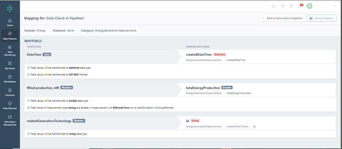Open Data Retrieval in the sidebar
342x149 pixels.
[10, 105]
